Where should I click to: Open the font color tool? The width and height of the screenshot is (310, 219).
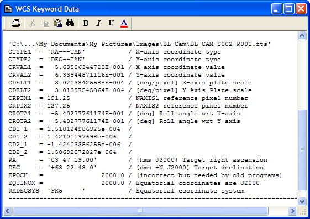point(124,24)
